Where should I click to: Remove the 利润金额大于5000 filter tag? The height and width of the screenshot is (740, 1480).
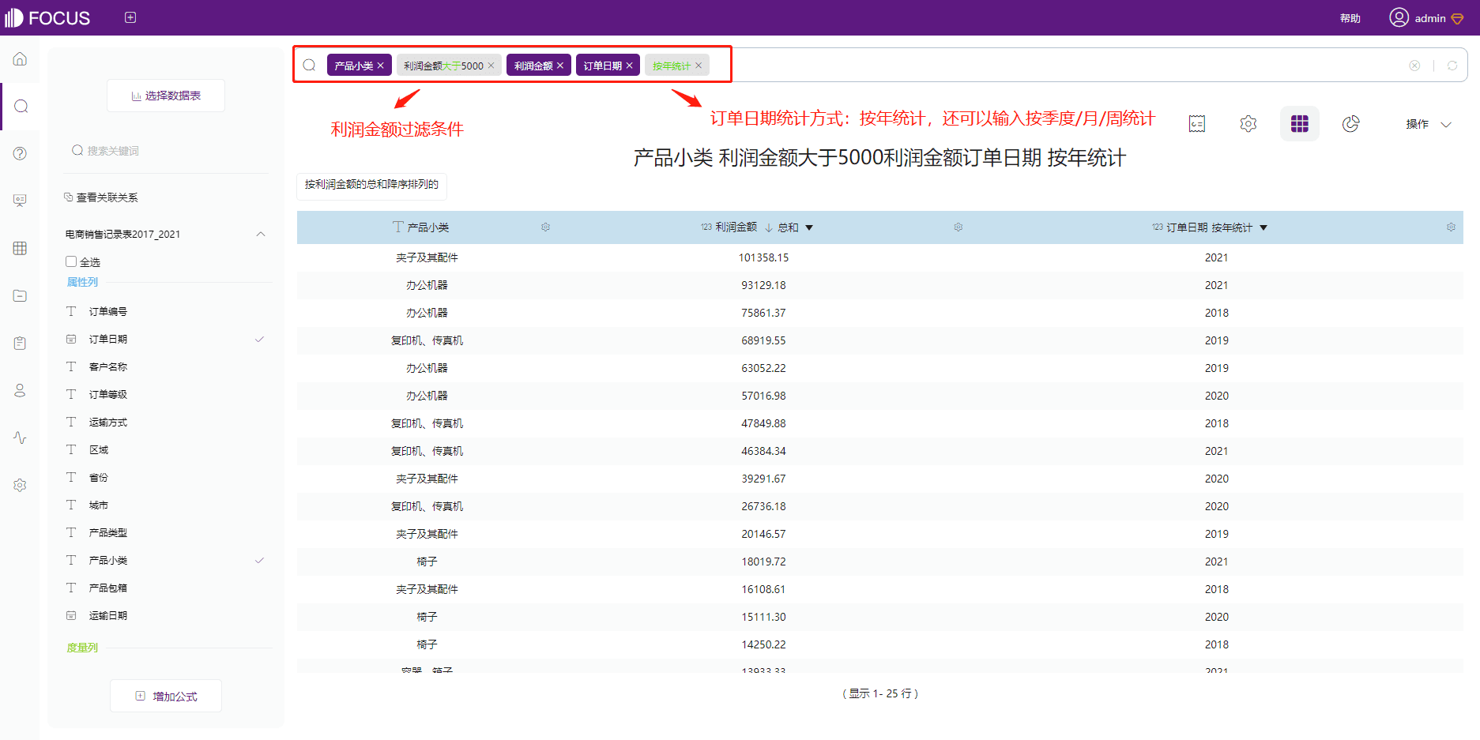point(491,66)
